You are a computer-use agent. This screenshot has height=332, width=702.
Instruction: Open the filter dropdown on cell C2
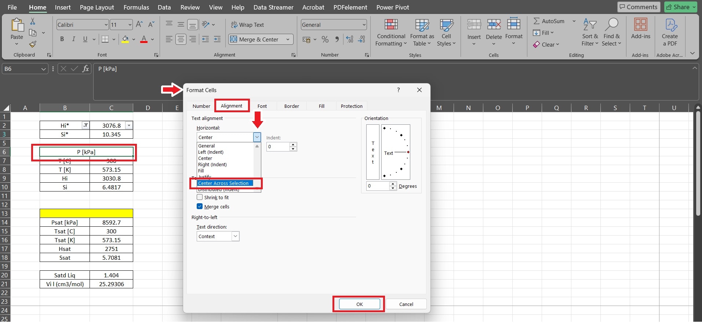129,125
